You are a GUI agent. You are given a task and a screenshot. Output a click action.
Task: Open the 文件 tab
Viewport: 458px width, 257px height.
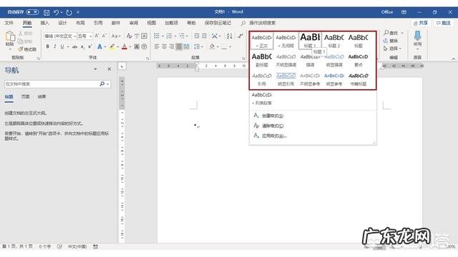coord(9,23)
